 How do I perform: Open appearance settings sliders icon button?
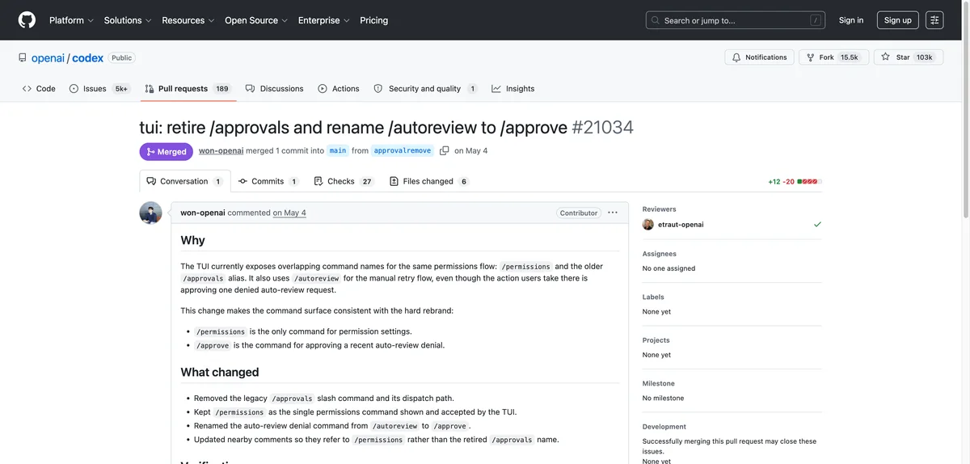(x=934, y=20)
